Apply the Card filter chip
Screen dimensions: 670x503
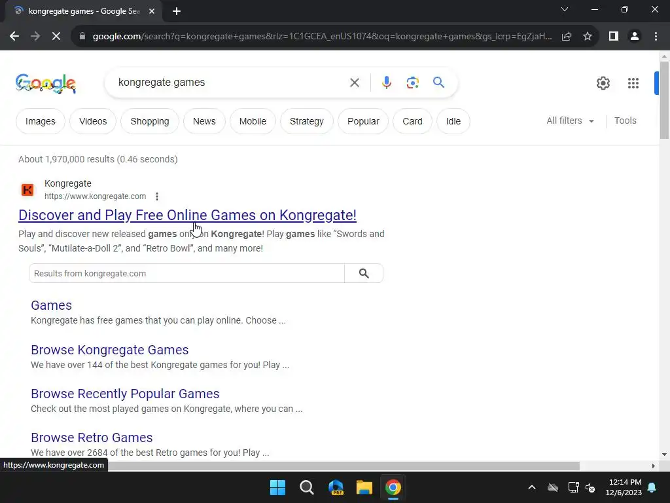[412, 121]
